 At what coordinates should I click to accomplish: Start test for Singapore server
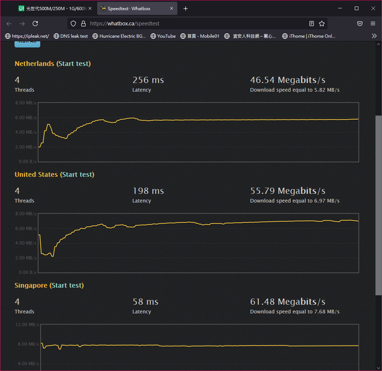point(67,285)
